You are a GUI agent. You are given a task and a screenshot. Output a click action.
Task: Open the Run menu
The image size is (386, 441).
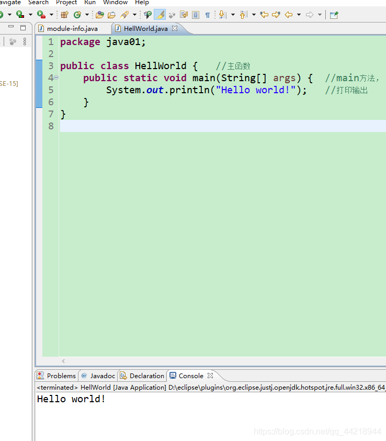tap(90, 2)
